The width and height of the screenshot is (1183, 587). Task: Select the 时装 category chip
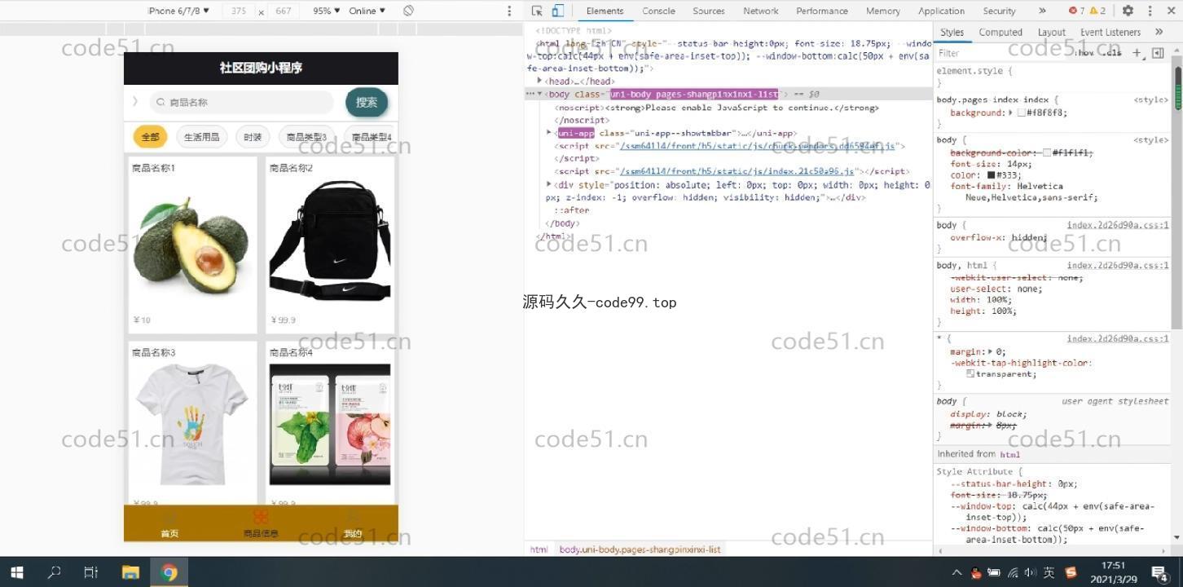[x=253, y=137]
